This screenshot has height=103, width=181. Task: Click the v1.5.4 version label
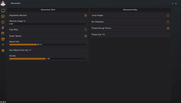click(3, 102)
